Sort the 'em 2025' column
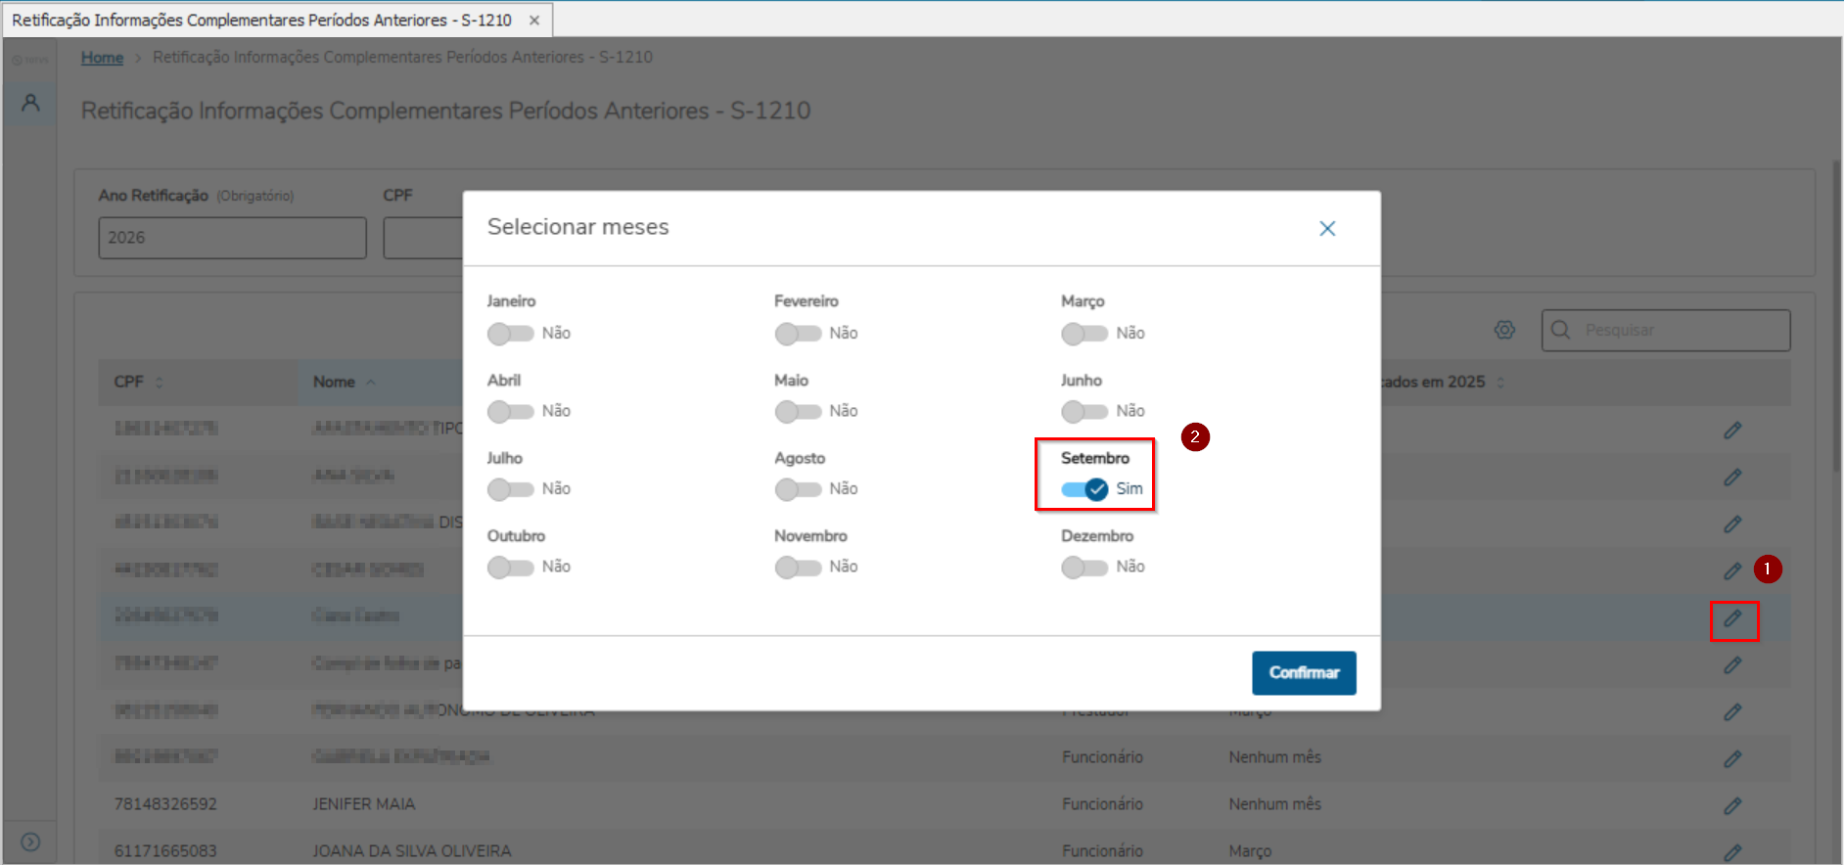The height and width of the screenshot is (865, 1844). click(1499, 383)
